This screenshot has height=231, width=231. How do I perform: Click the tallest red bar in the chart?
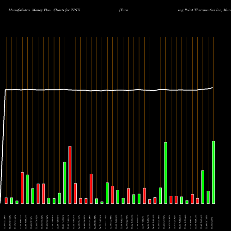point(70,175)
